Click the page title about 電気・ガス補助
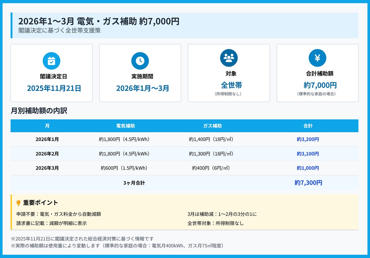 click(x=99, y=21)
